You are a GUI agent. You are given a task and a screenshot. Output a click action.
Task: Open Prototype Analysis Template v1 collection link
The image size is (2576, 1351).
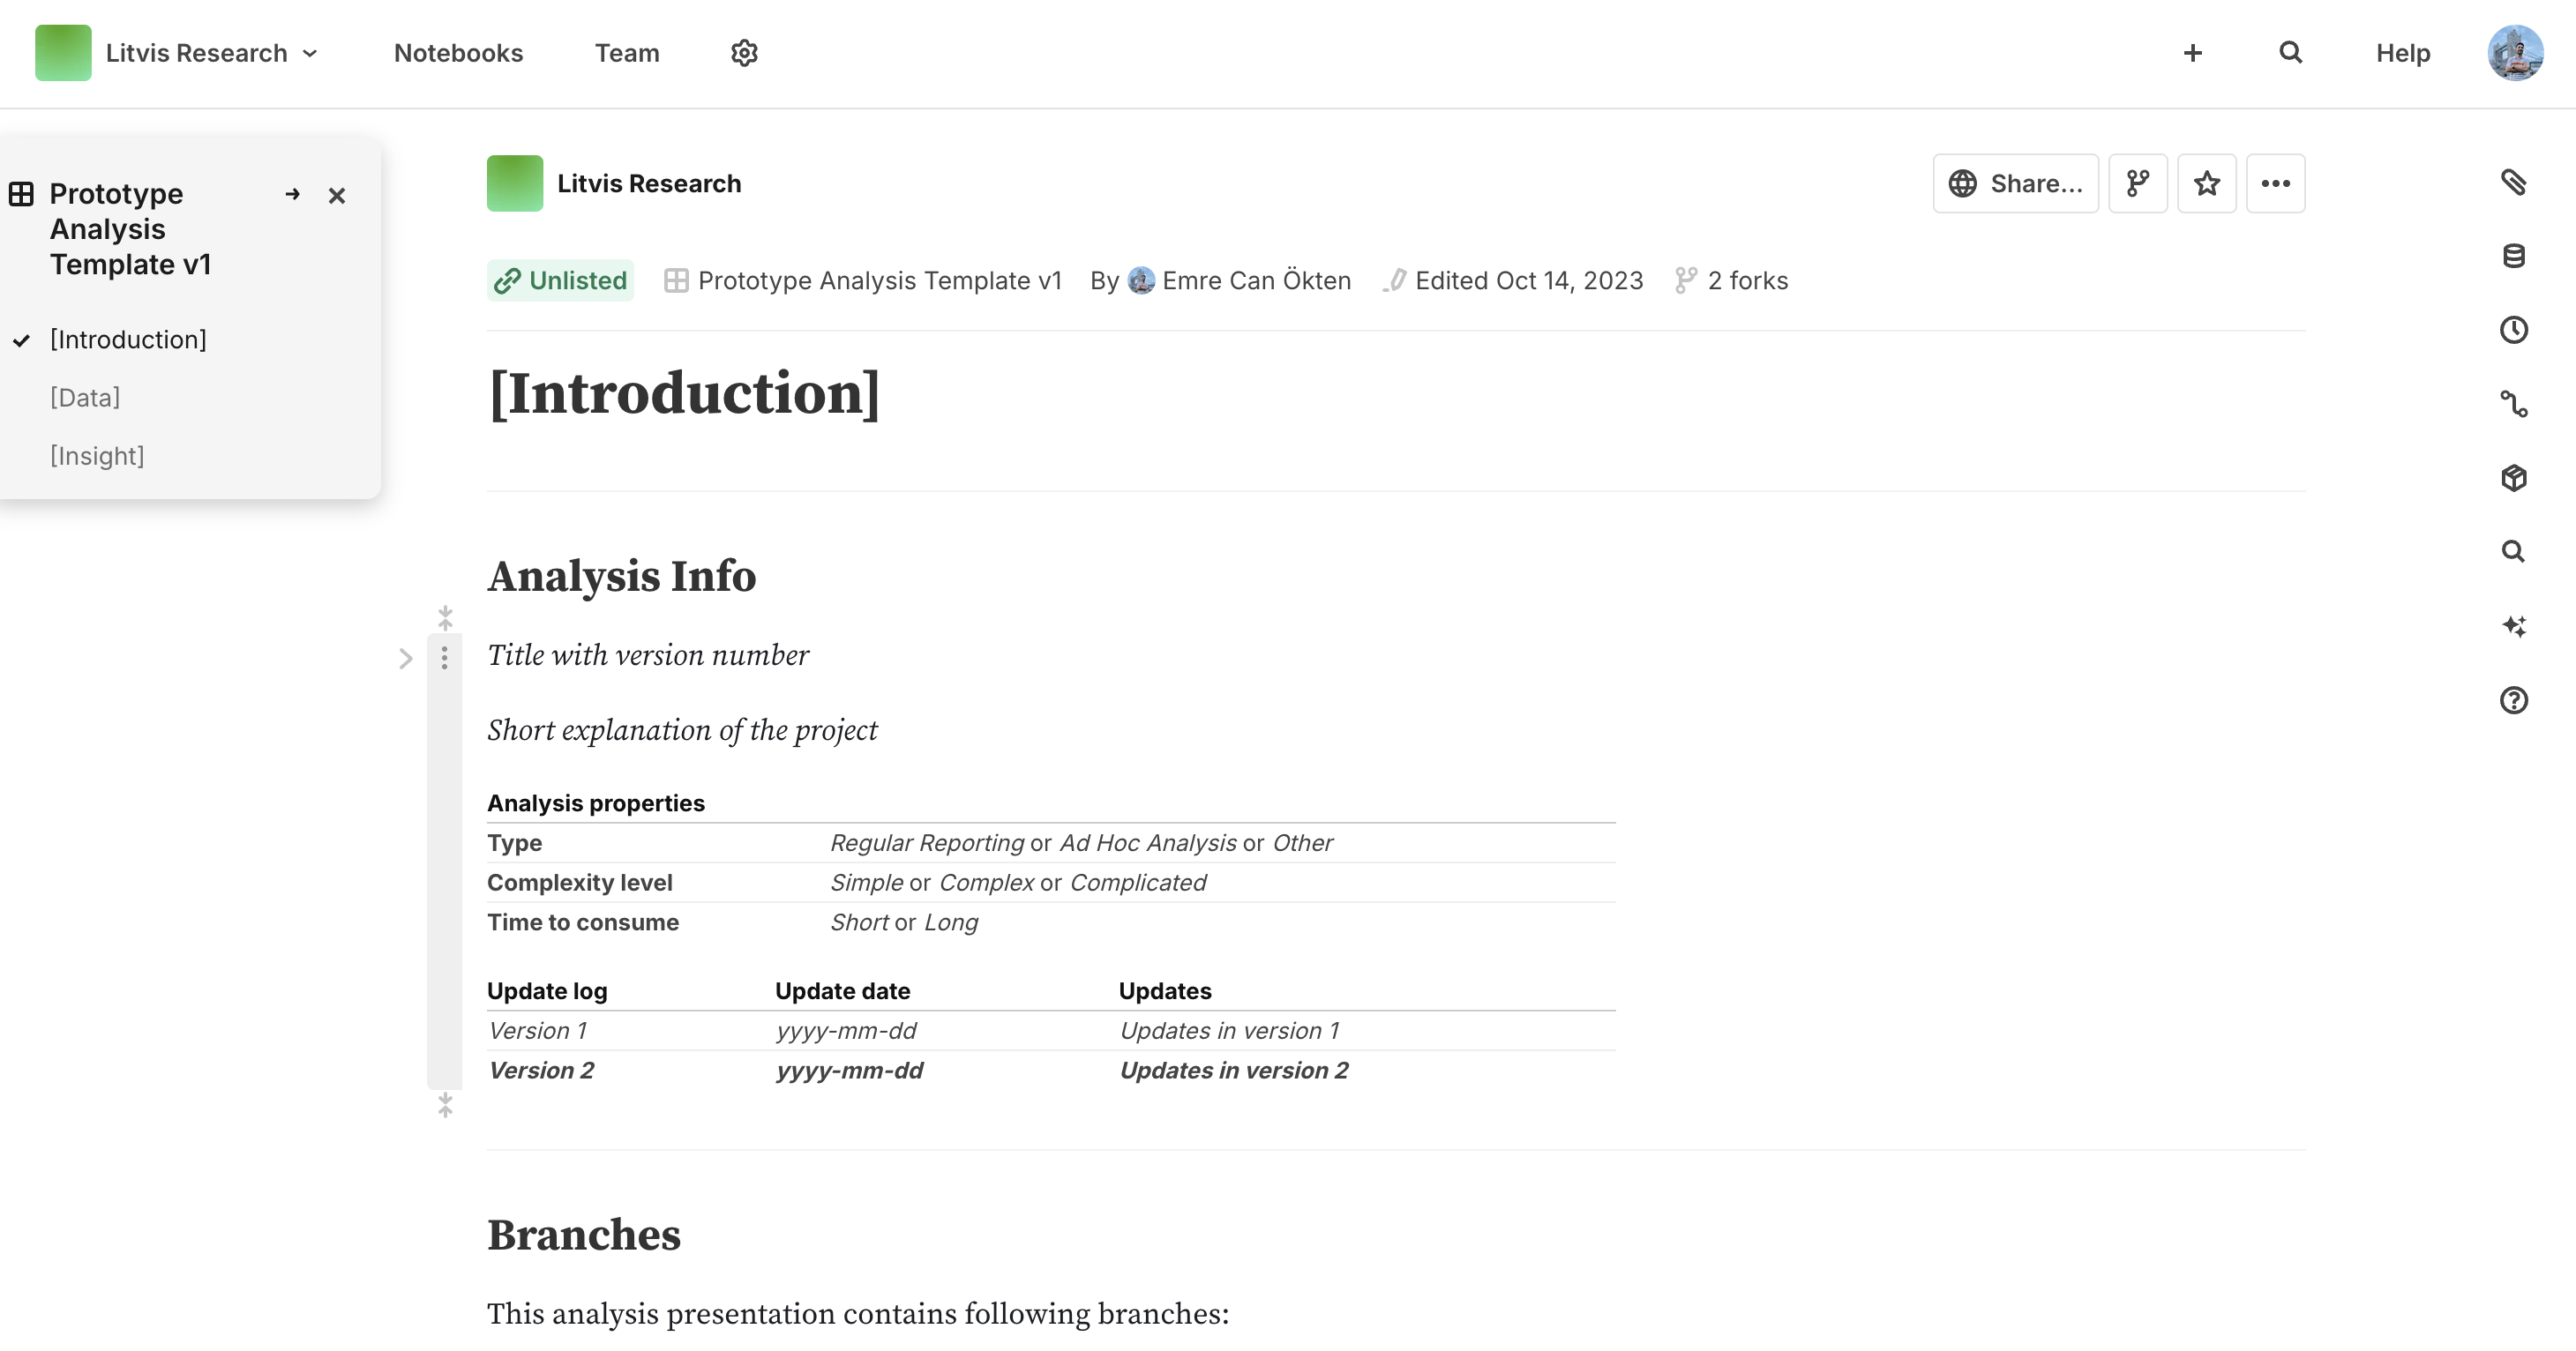pyautogui.click(x=863, y=280)
